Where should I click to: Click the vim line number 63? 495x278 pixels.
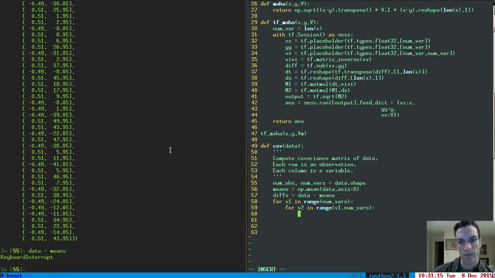(254, 233)
